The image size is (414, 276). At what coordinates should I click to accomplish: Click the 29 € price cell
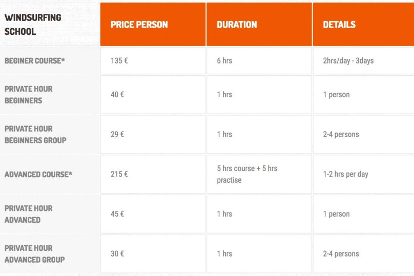coord(117,134)
